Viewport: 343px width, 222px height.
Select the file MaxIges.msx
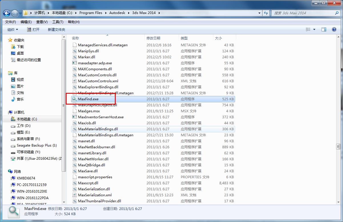pos(153,111)
